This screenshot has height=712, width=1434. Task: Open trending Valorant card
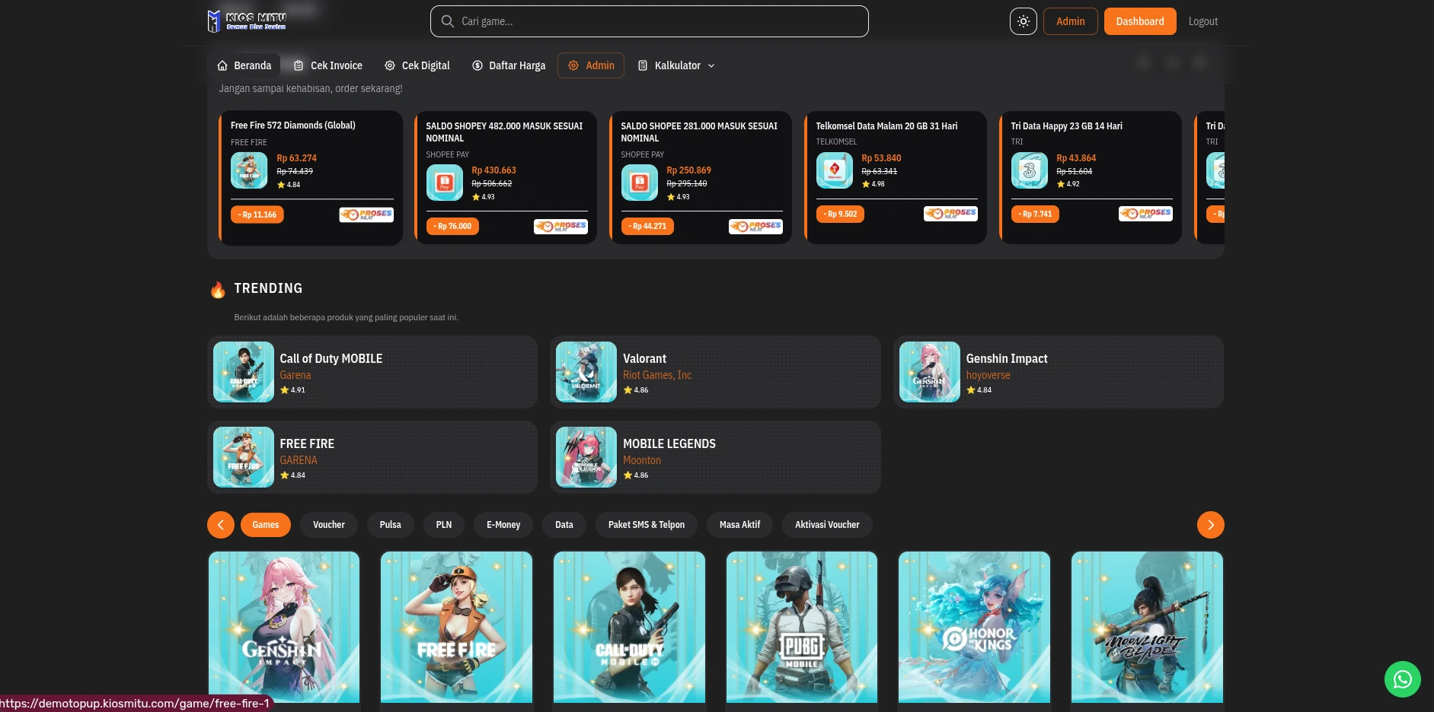point(715,372)
